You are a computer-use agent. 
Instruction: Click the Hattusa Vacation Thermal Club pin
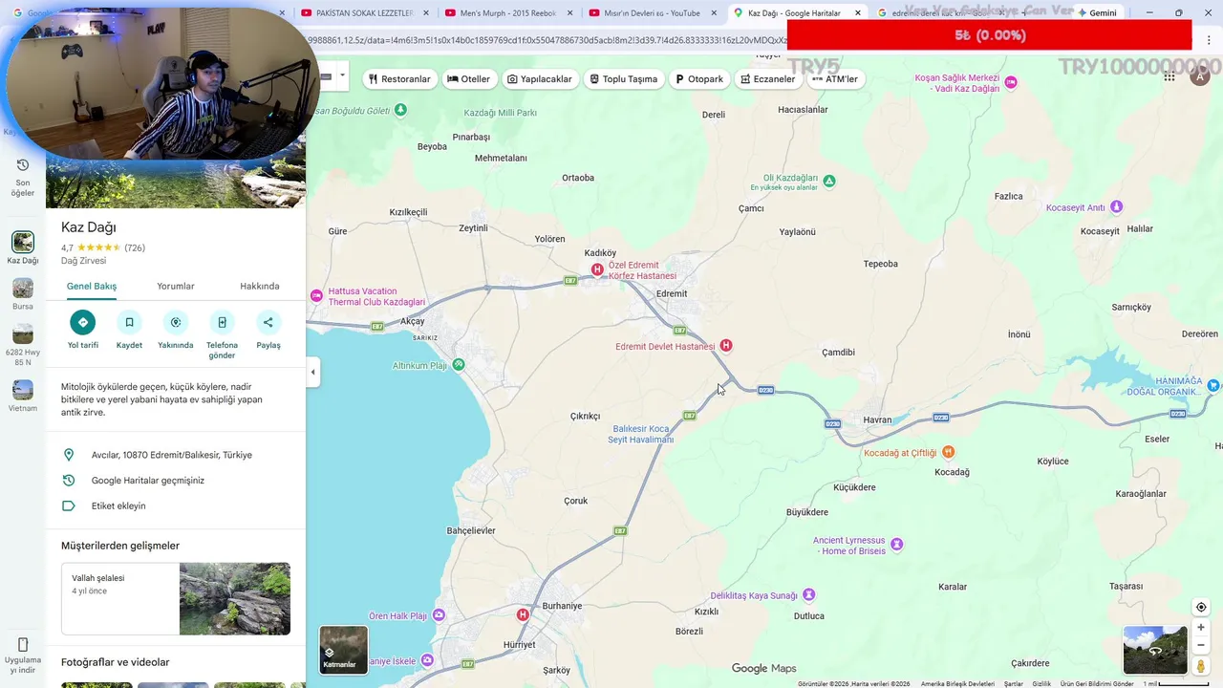tap(316, 295)
